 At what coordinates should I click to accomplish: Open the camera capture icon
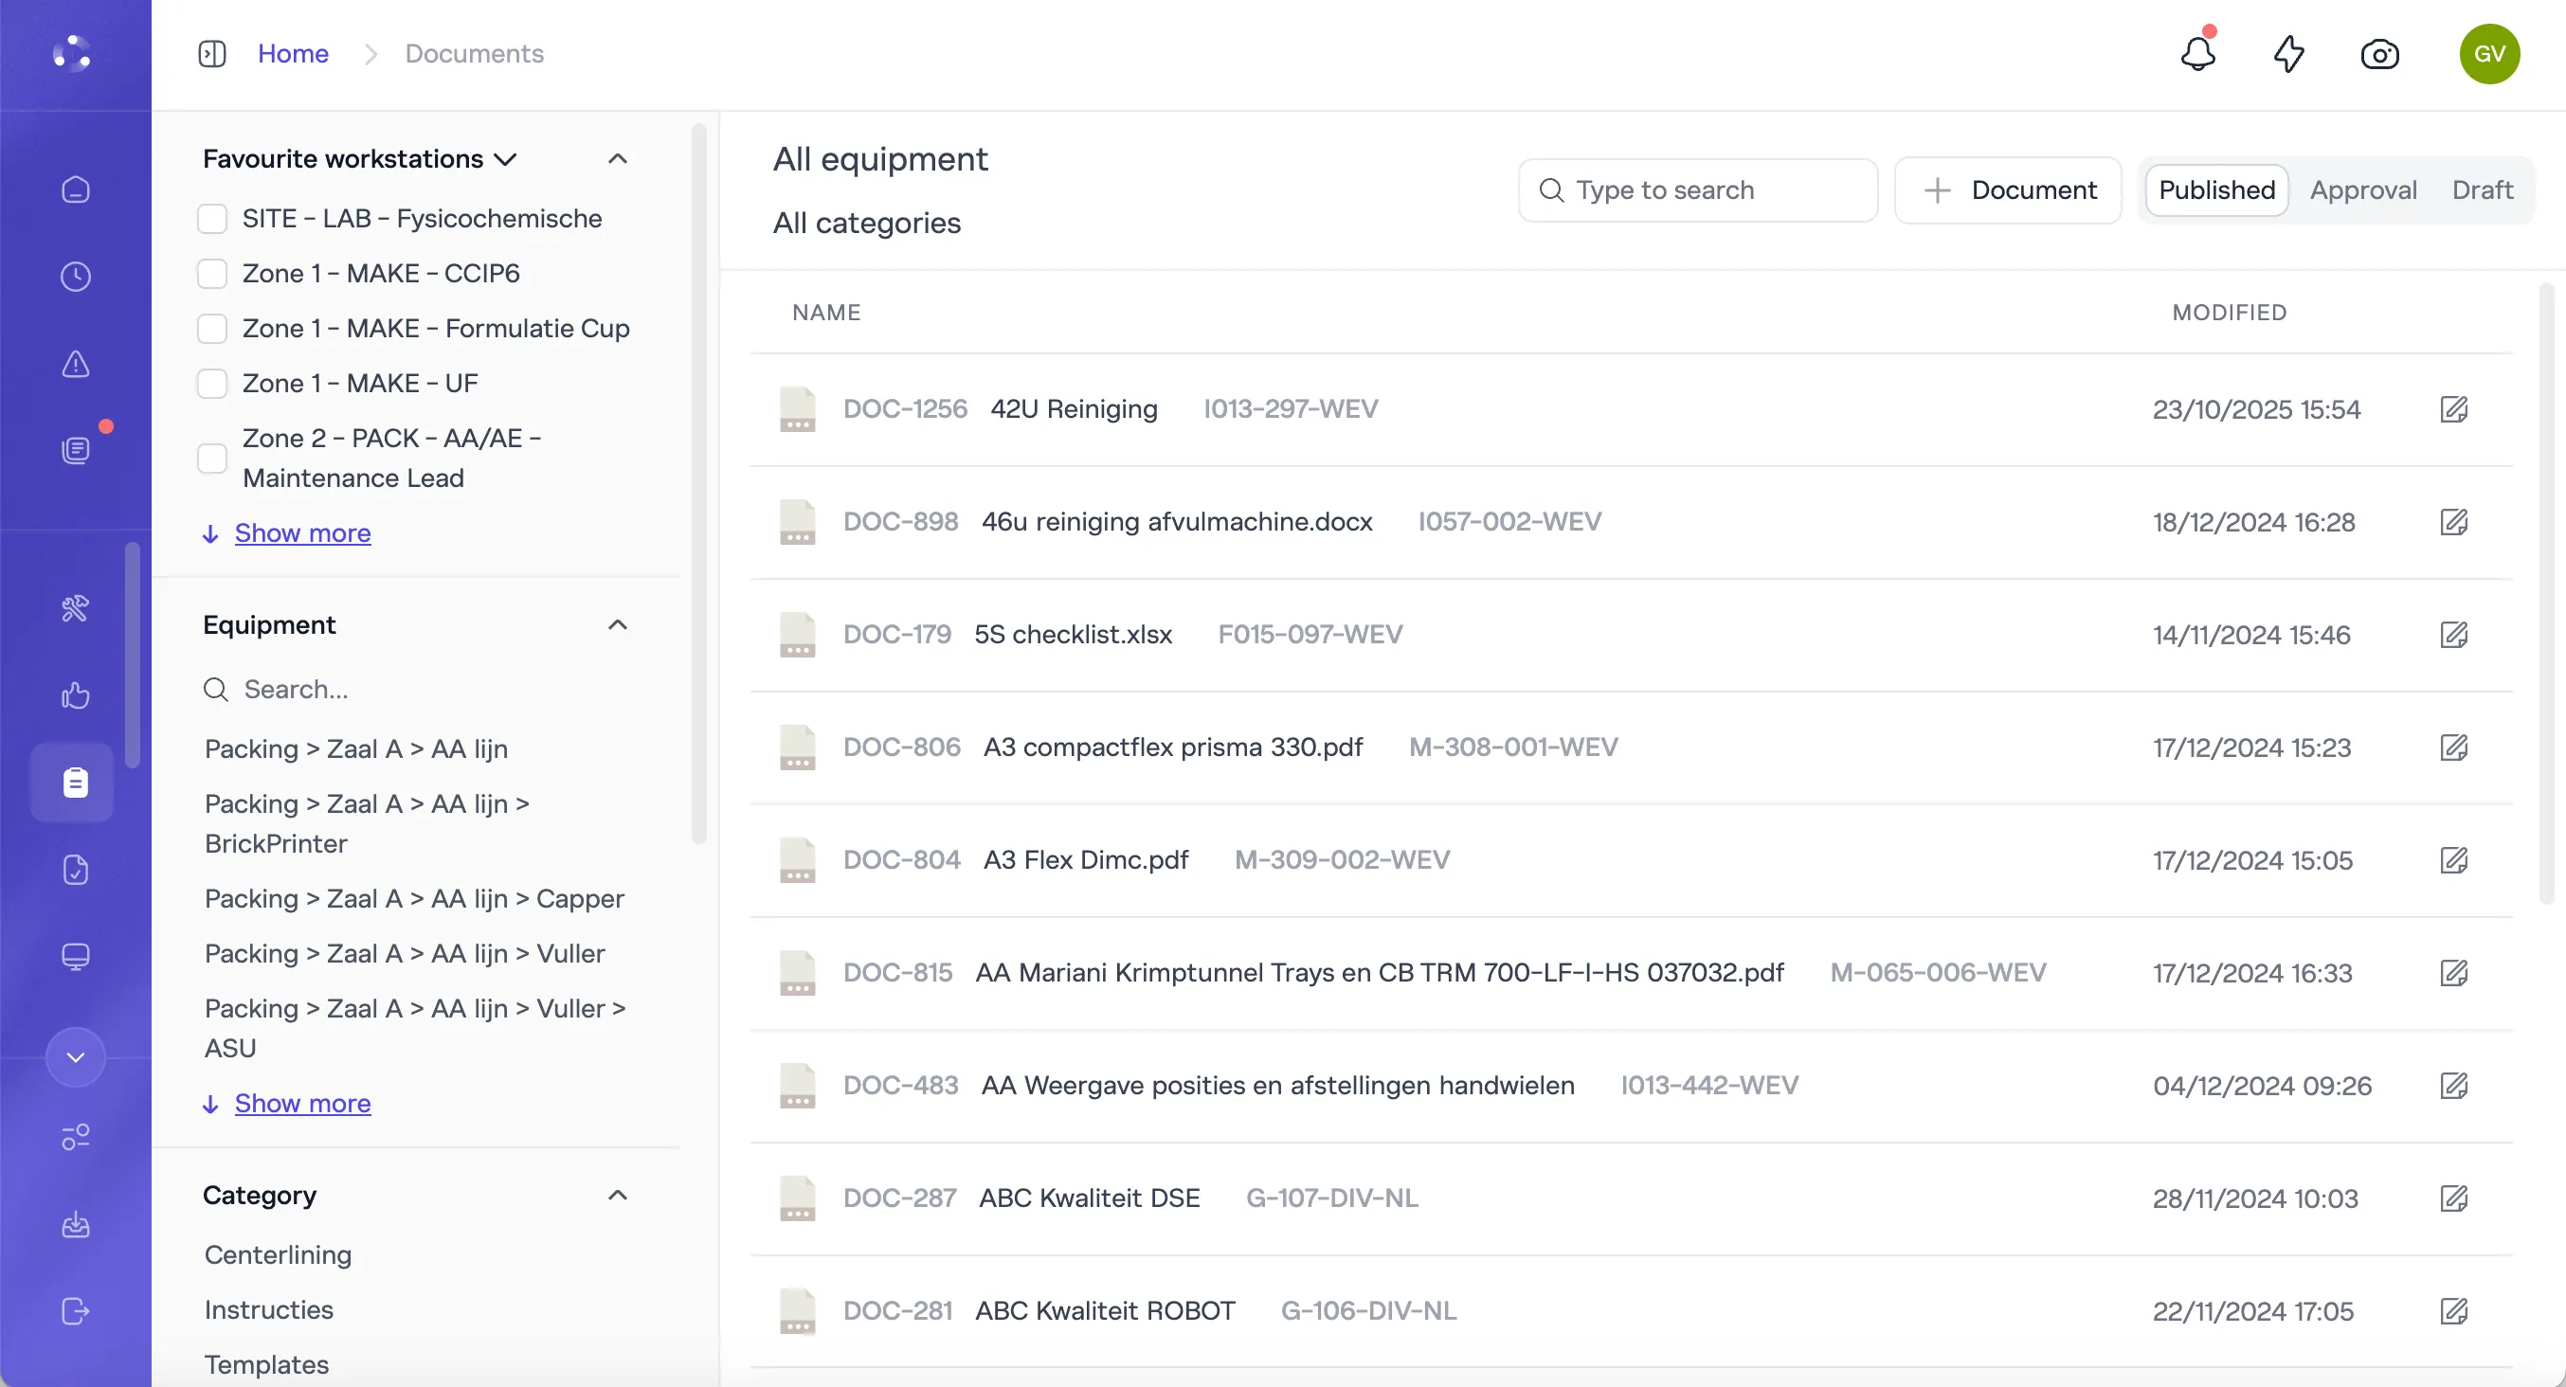pos(2379,55)
